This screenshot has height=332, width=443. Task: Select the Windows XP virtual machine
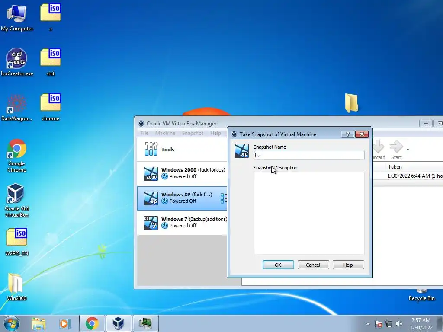[x=182, y=198]
